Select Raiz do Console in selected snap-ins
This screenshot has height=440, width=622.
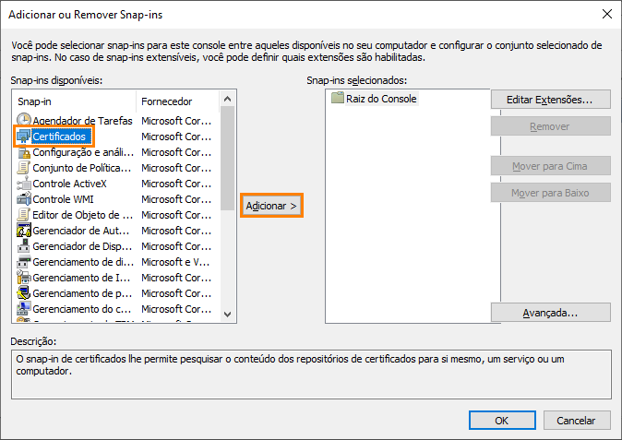(x=381, y=99)
